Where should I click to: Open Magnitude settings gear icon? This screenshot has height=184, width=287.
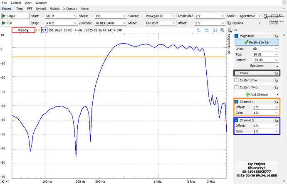coord(276,36)
